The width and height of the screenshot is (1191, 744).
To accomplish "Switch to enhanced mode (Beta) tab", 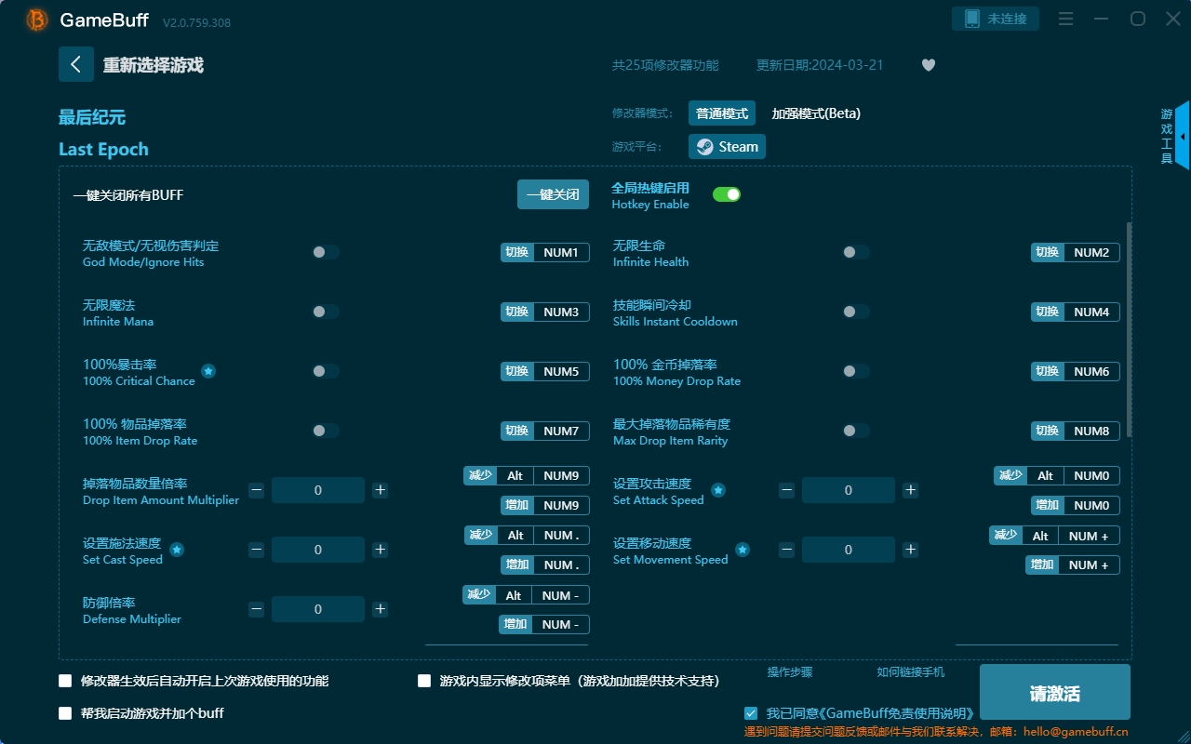I will pos(816,113).
